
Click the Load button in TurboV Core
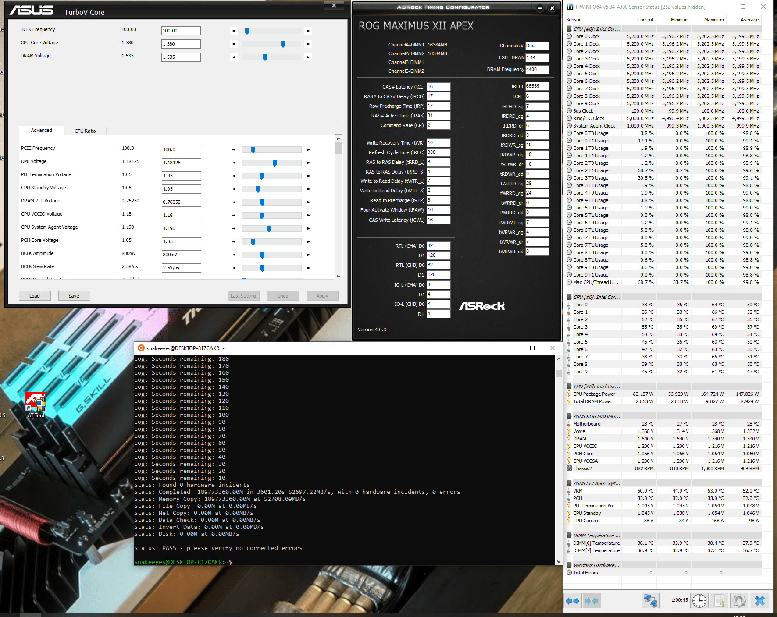pos(35,296)
